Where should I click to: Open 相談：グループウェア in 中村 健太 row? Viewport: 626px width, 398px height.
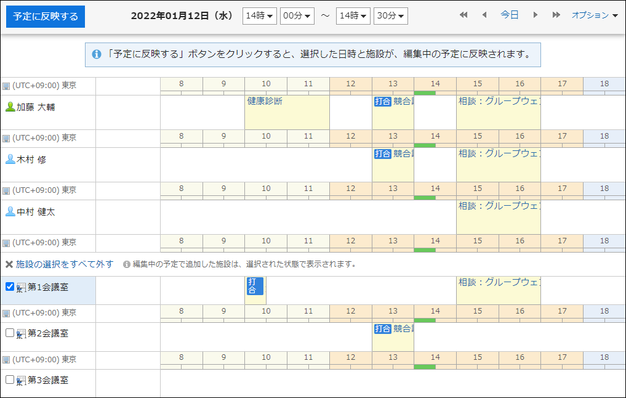498,217
